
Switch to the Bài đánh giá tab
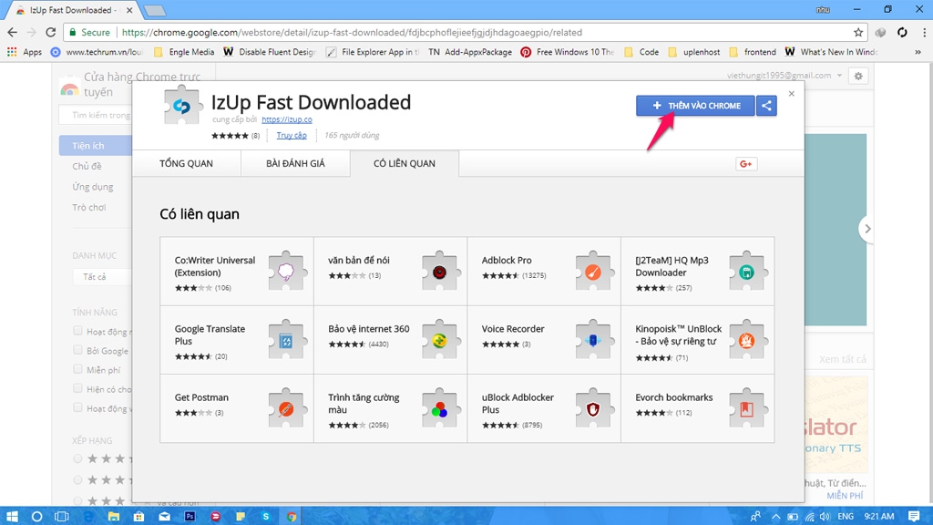pos(295,164)
